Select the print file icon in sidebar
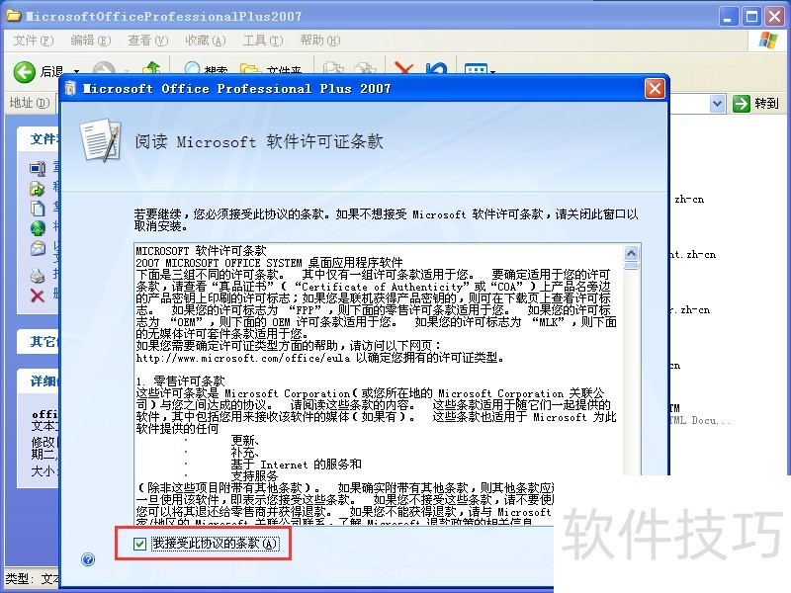 (38, 273)
